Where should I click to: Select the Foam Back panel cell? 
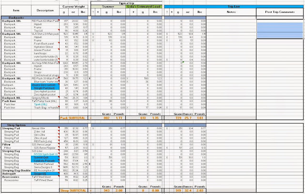click(45, 43)
